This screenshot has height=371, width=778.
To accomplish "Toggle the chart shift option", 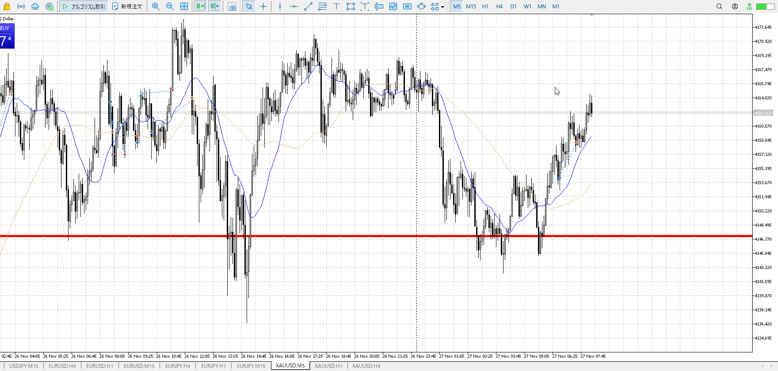I will point(215,6).
